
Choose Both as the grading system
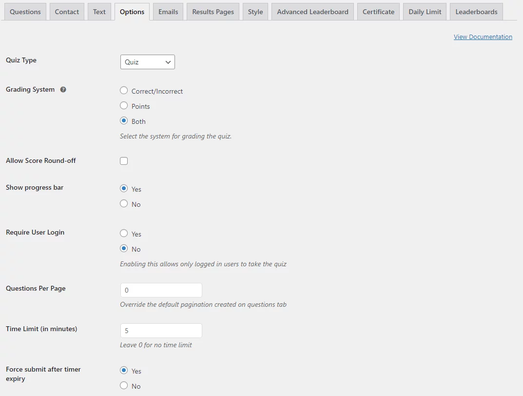[x=124, y=121]
